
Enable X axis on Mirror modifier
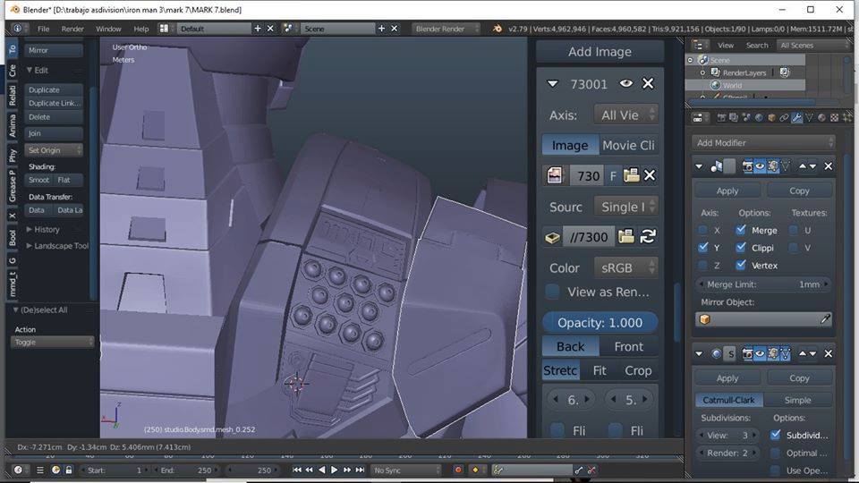click(702, 230)
